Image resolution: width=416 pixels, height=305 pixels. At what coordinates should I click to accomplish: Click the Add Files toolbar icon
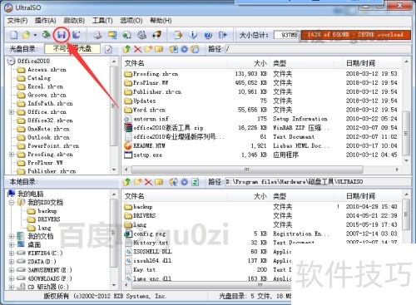pos(178,35)
